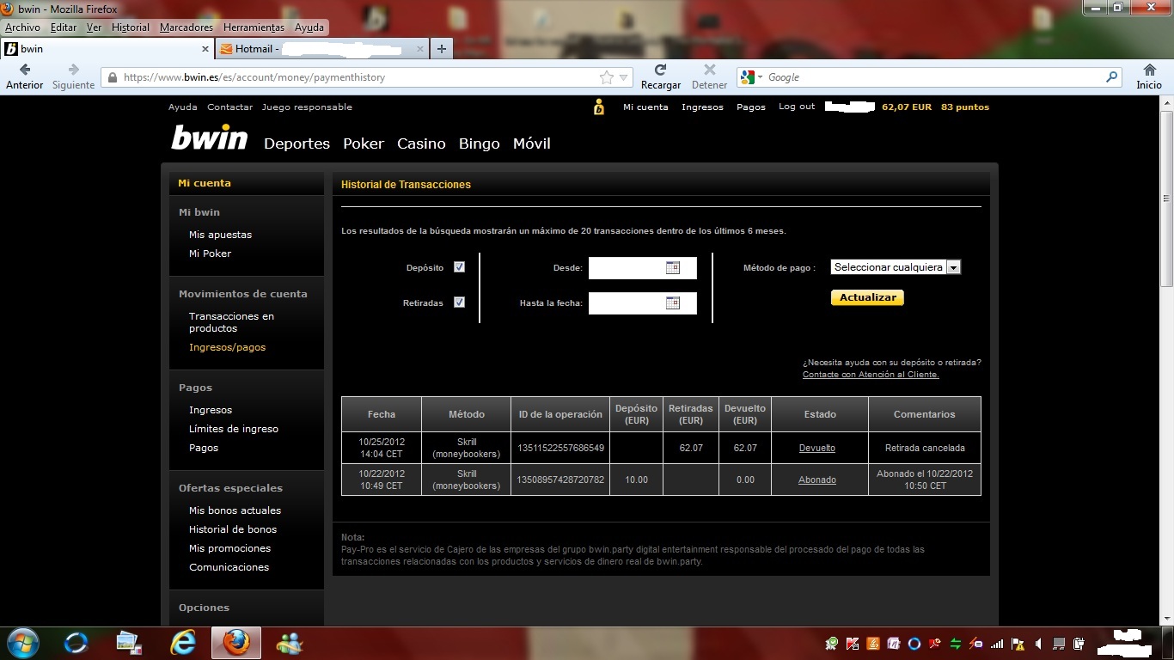The height and width of the screenshot is (660, 1174).
Task: Open the Windows Start menu
Action: coord(22,643)
